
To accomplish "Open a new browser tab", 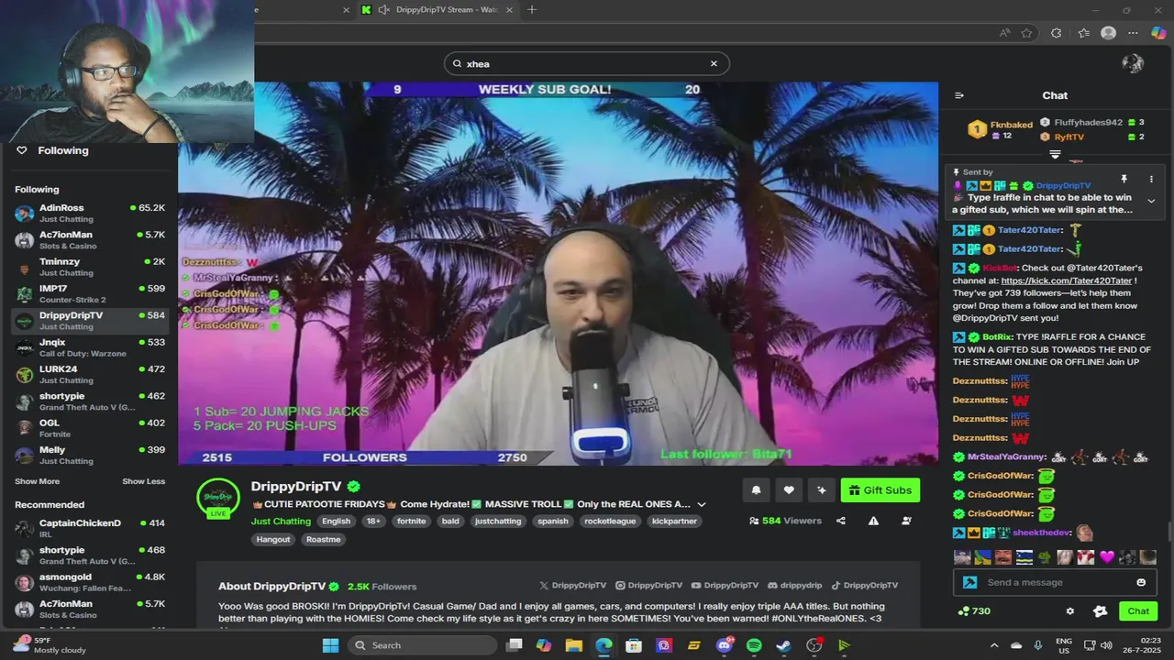I will [x=532, y=10].
